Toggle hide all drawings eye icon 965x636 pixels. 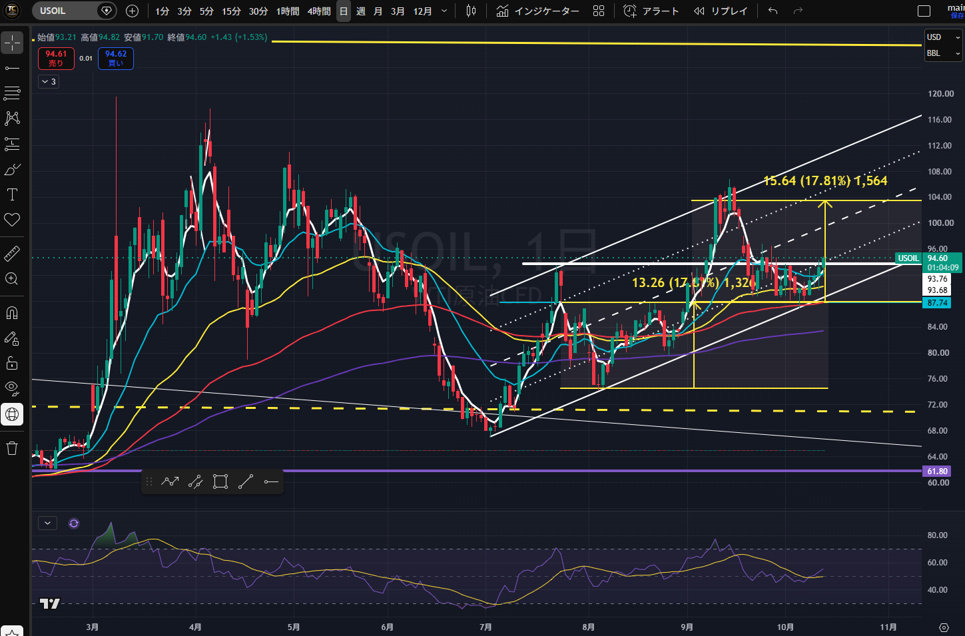(12, 388)
